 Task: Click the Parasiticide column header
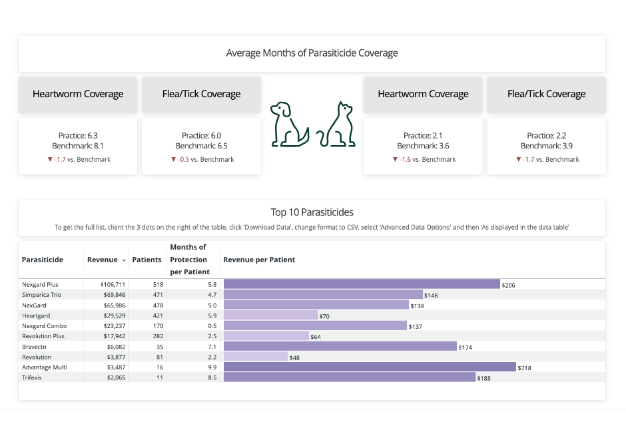tap(43, 260)
